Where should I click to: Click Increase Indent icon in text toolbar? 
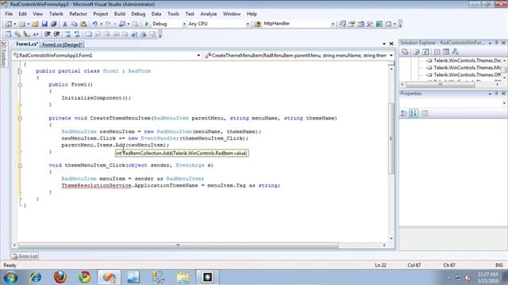coord(56,34)
